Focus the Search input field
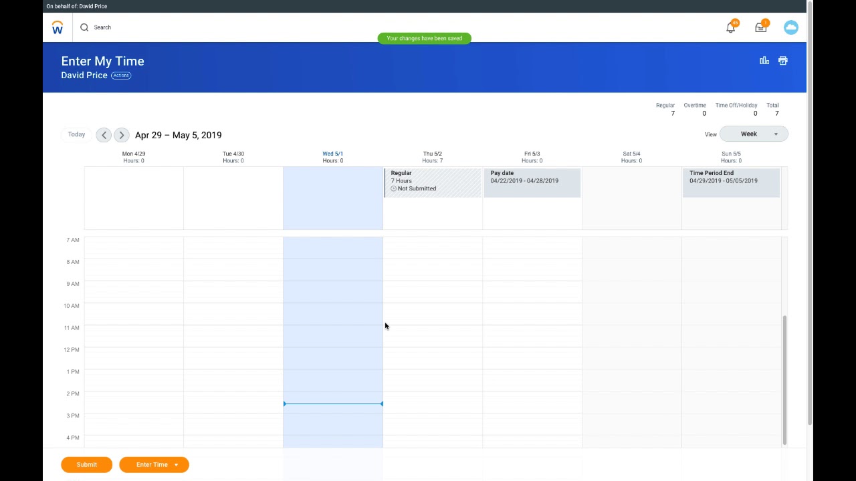Screen dimensions: 856x481 pos(102,27)
